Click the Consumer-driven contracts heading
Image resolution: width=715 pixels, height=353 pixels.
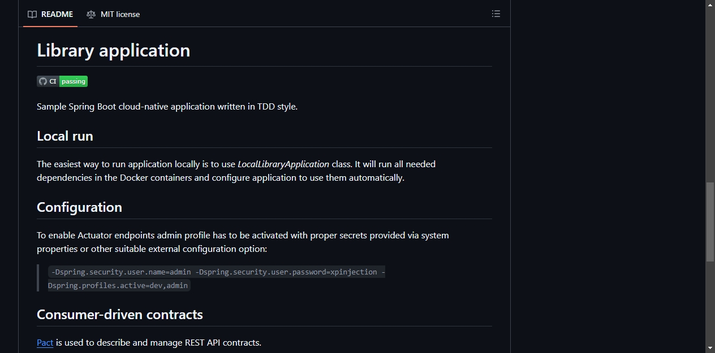(x=120, y=315)
